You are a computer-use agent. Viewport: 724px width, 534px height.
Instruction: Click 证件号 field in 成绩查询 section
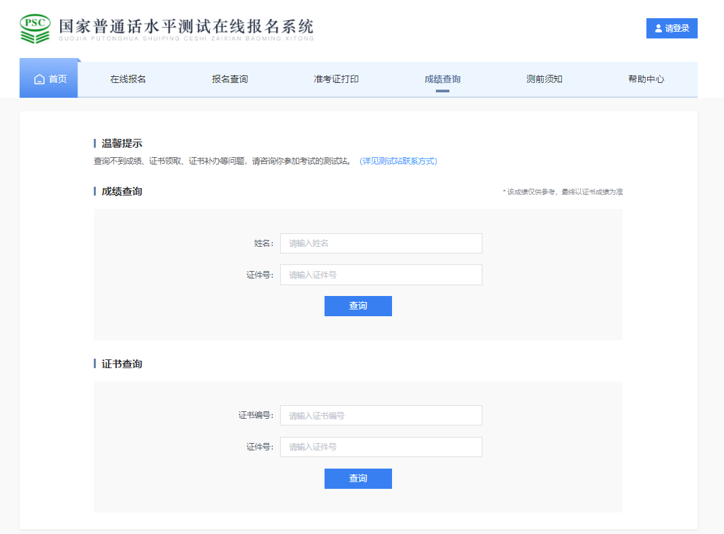[x=381, y=275]
